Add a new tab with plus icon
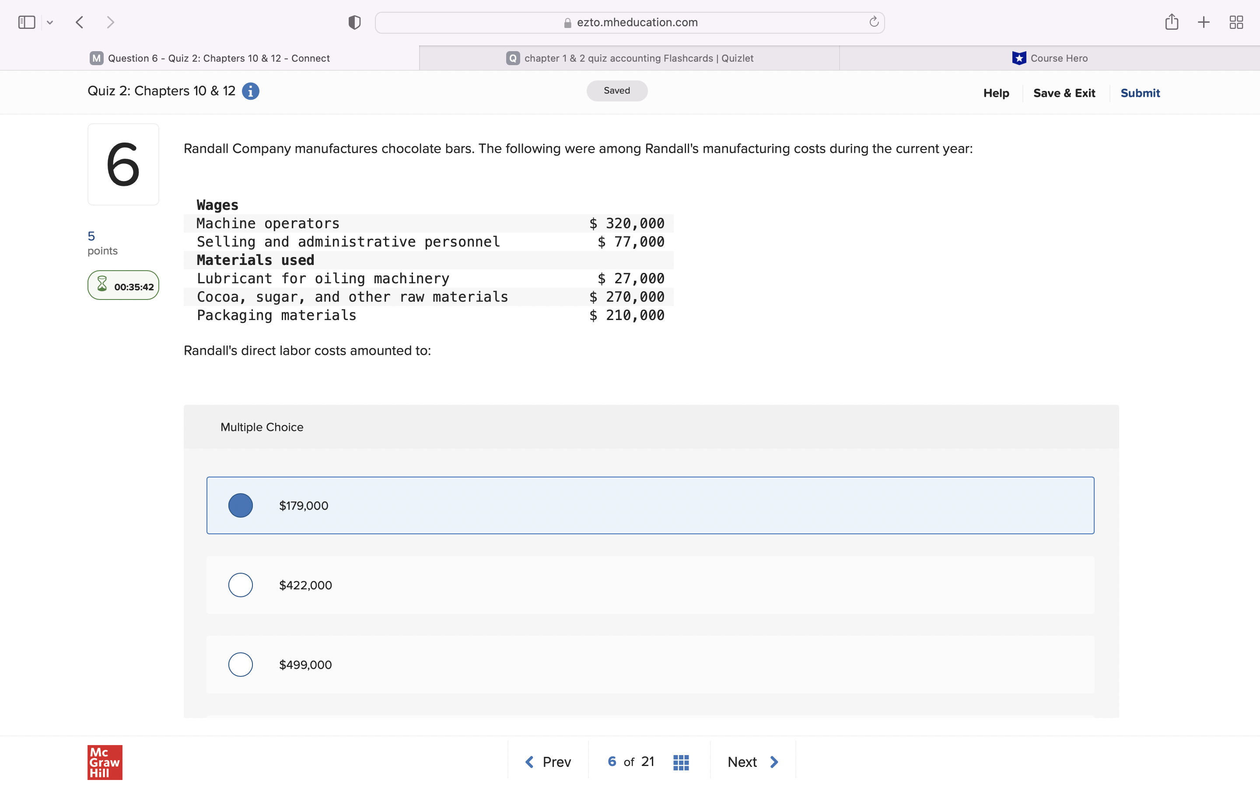 coord(1203,22)
